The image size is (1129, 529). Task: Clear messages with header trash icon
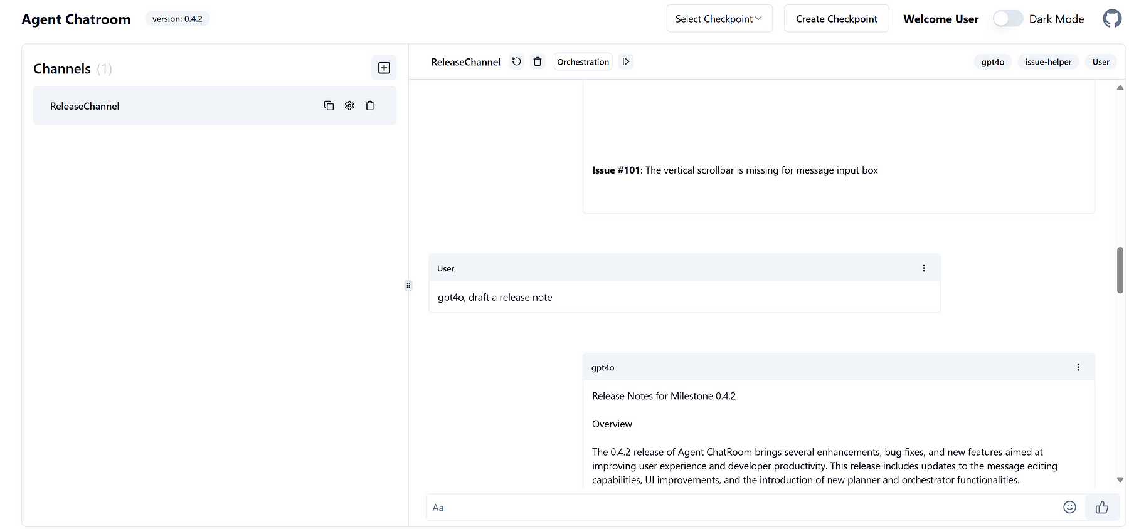coord(538,61)
